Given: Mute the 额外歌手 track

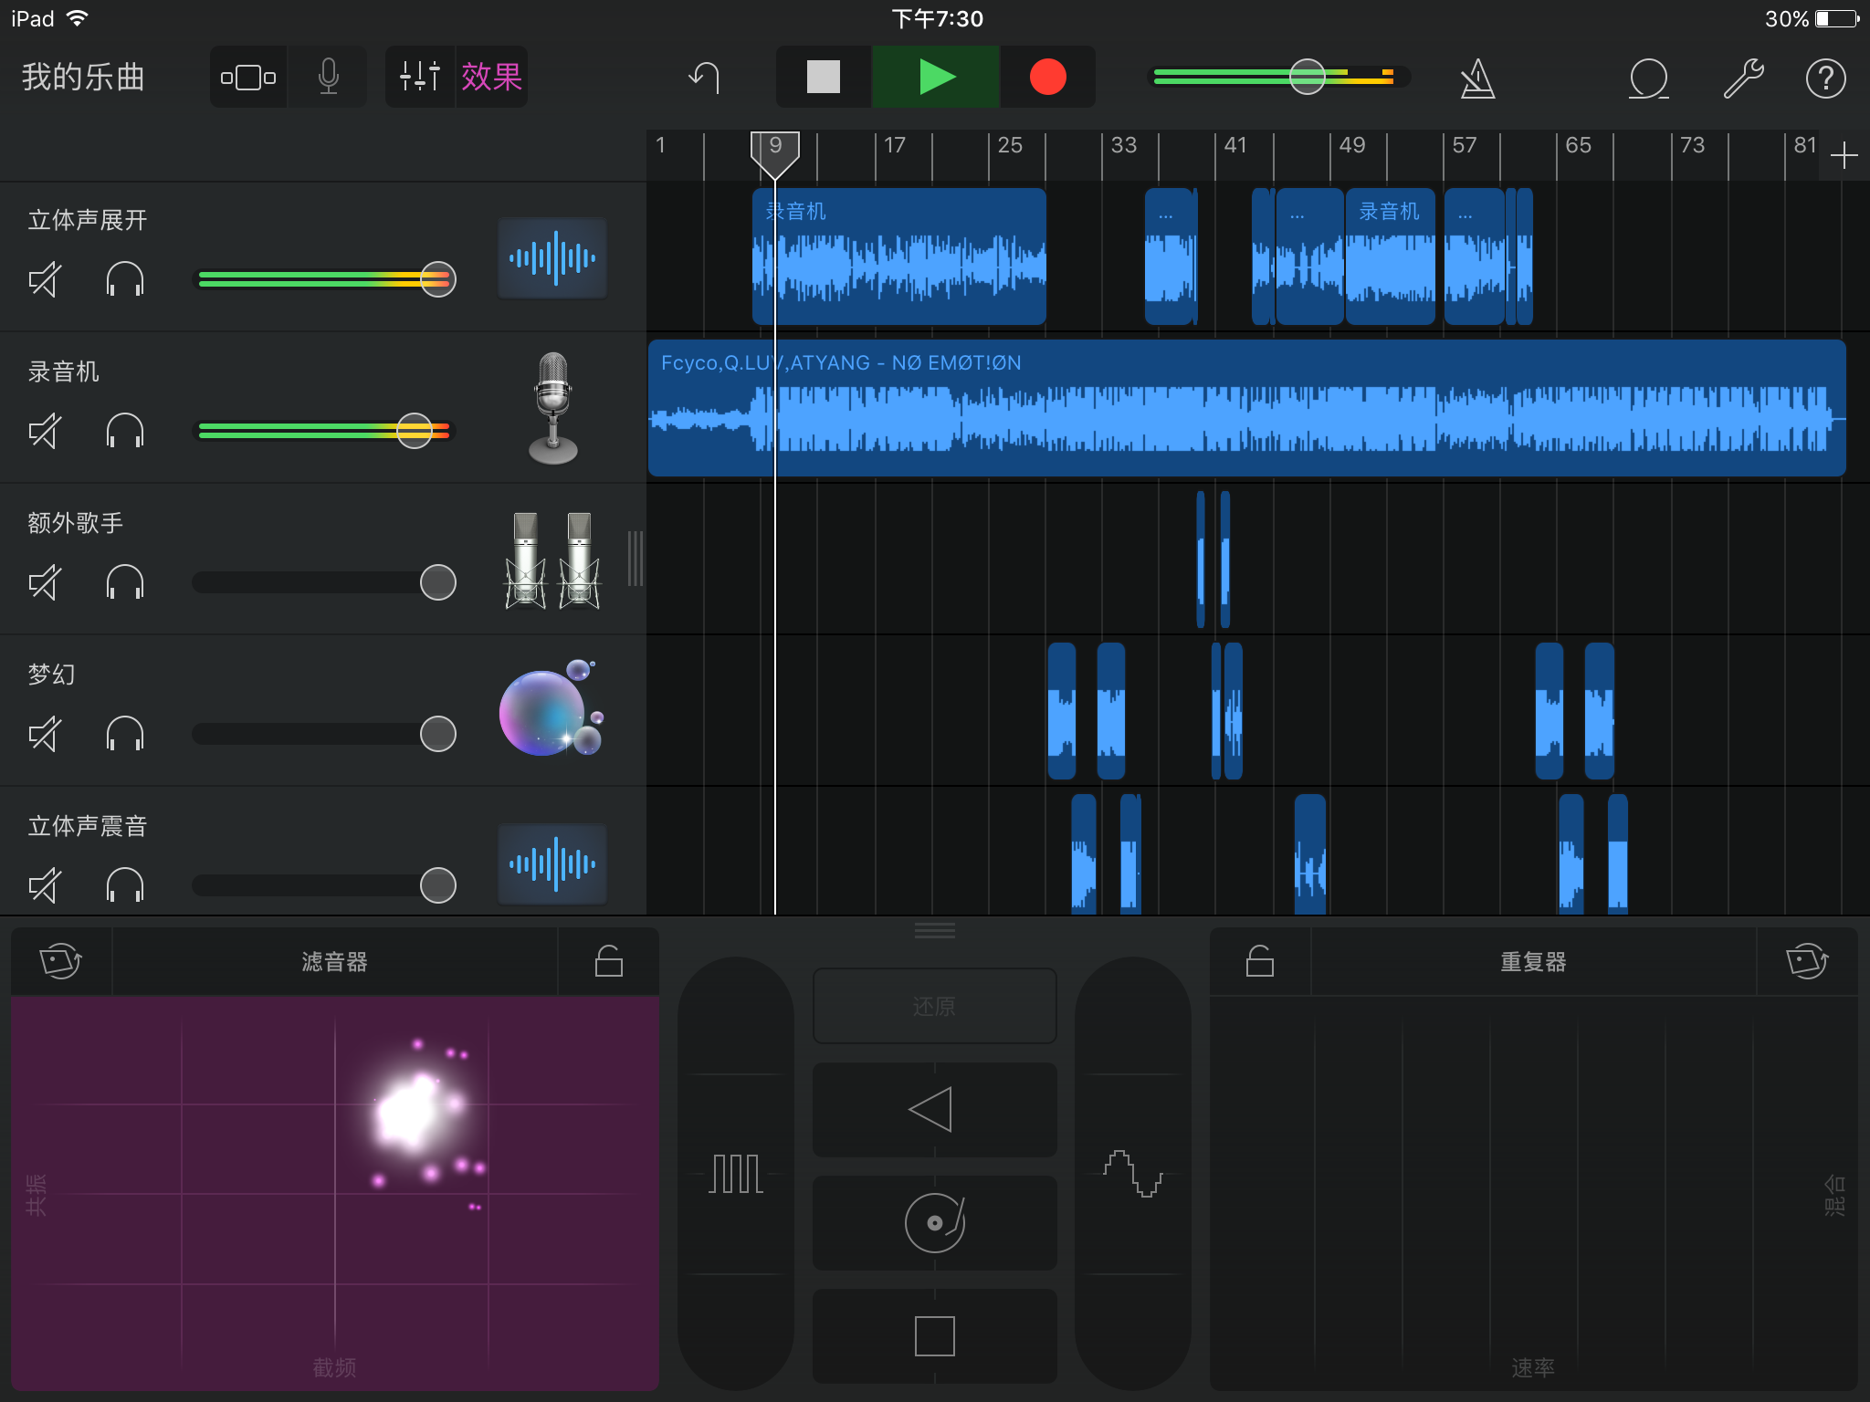Looking at the screenshot, I should (45, 582).
